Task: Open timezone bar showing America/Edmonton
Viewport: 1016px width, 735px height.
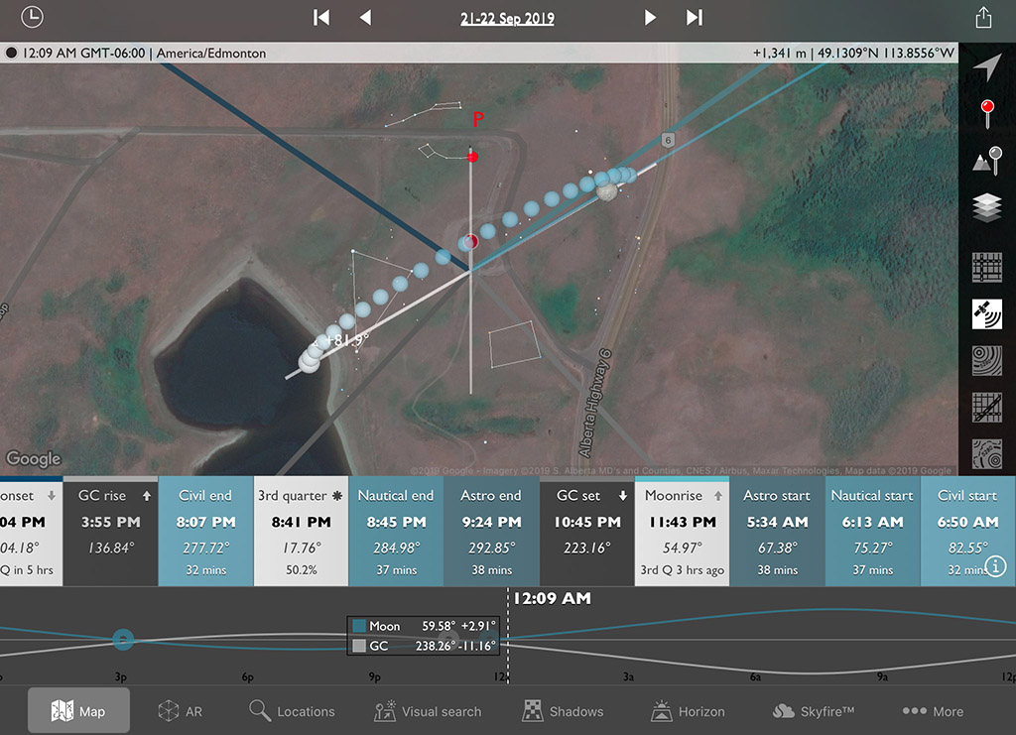Action: tap(137, 53)
